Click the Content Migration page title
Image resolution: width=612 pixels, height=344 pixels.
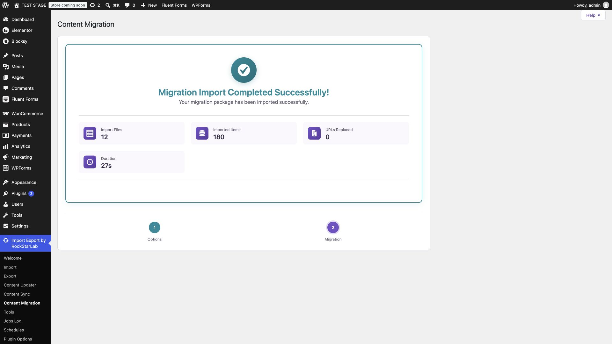86,25
